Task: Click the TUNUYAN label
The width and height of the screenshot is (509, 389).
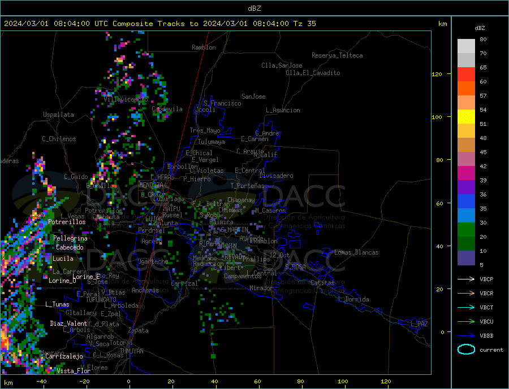Action: click(131, 351)
